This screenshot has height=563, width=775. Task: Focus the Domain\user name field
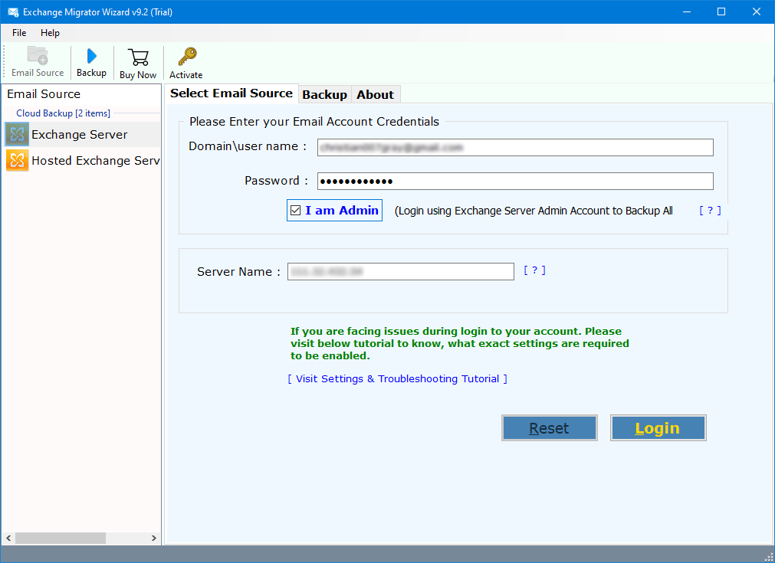point(515,147)
